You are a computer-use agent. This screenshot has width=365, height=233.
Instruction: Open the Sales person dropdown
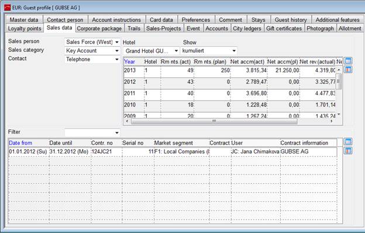coord(92,42)
